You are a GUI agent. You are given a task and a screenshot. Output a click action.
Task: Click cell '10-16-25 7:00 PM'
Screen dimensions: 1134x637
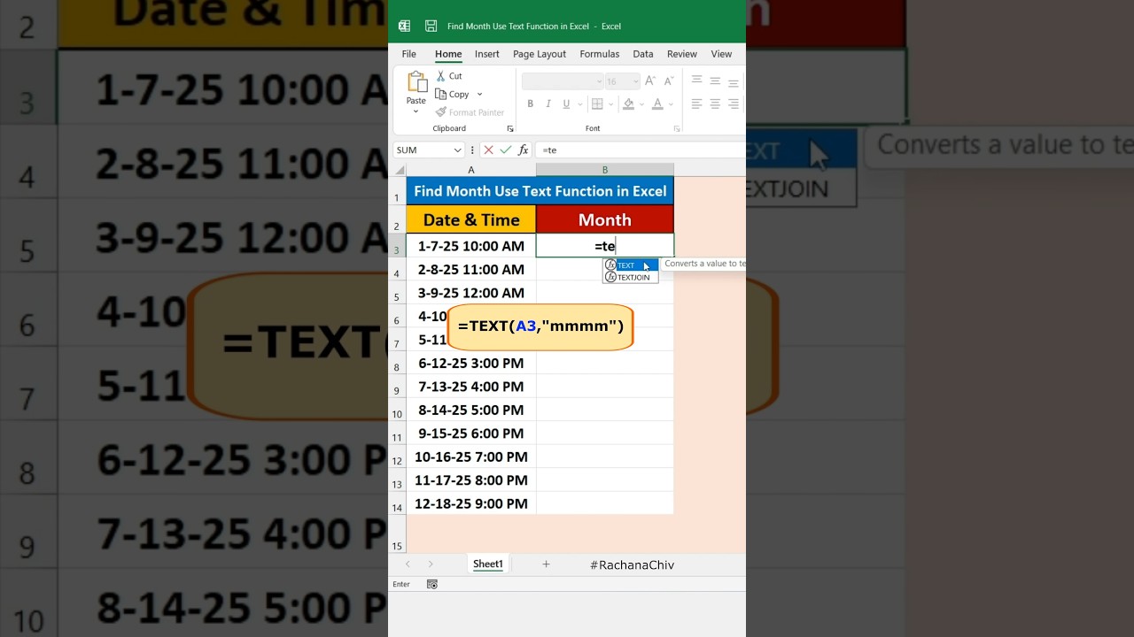(471, 457)
